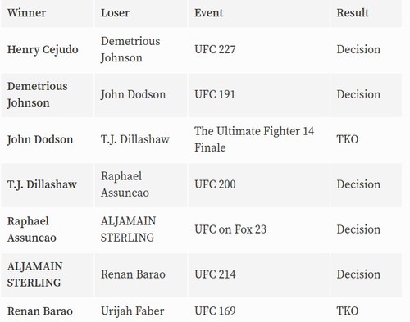Viewport: 410px width, 322px height.
Task: Select ALJAMAIN STERLING in the Winner column
Action: point(34,274)
